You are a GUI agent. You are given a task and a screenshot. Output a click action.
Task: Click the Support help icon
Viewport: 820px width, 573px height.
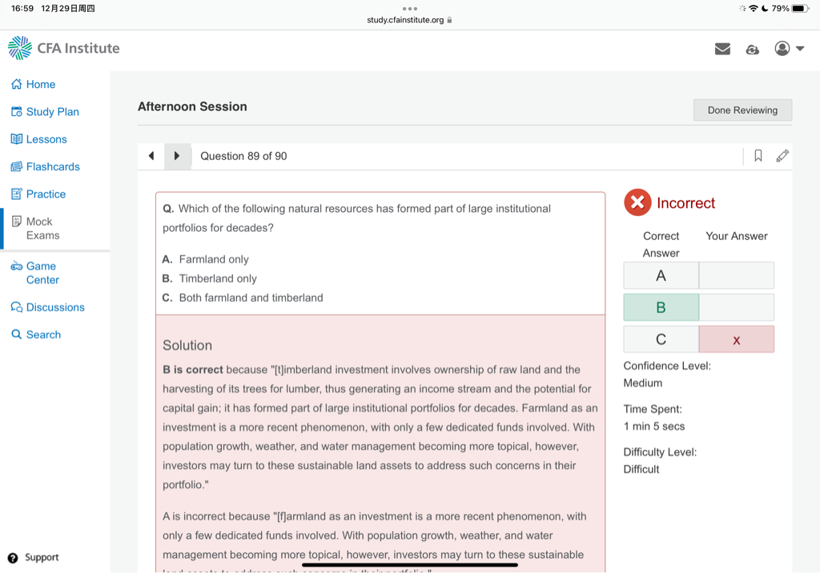pyautogui.click(x=13, y=558)
